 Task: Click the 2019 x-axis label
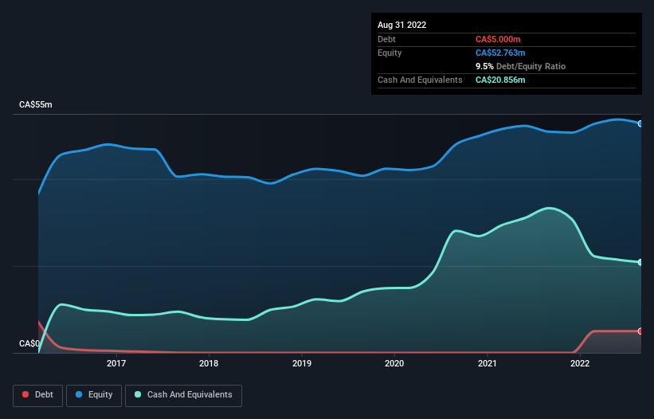click(x=302, y=363)
